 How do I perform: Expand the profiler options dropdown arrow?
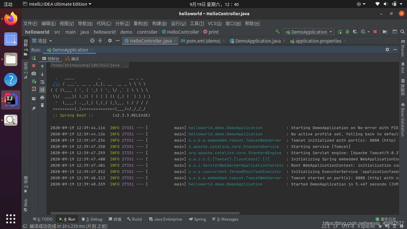[368, 32]
